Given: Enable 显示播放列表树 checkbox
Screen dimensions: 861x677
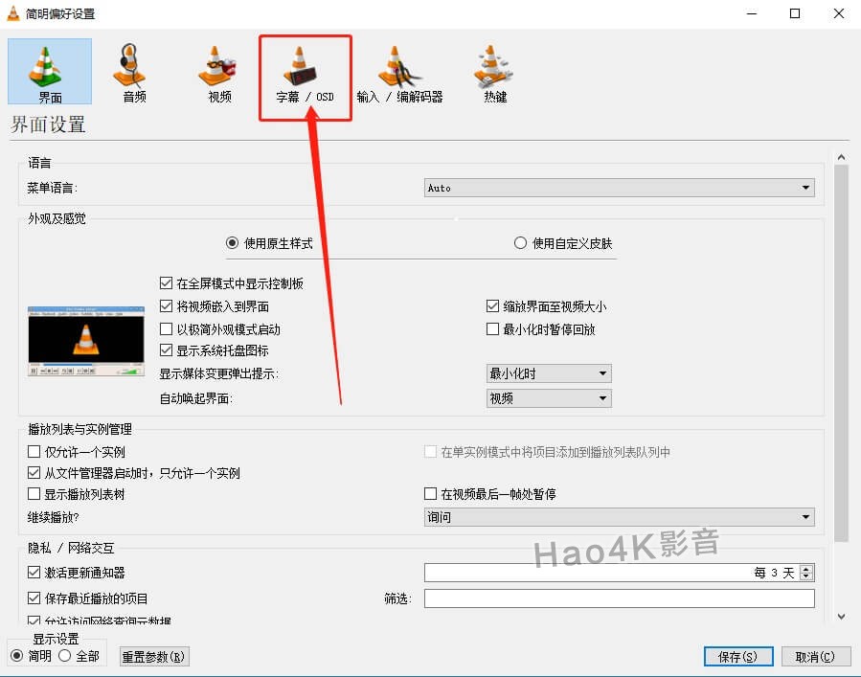Looking at the screenshot, I should pyautogui.click(x=34, y=494).
